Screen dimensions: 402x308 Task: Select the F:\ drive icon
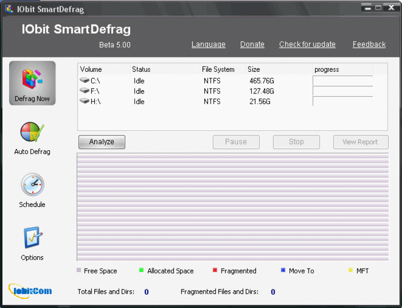pos(84,91)
